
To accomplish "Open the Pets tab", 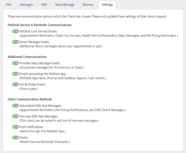I will 9,5.
